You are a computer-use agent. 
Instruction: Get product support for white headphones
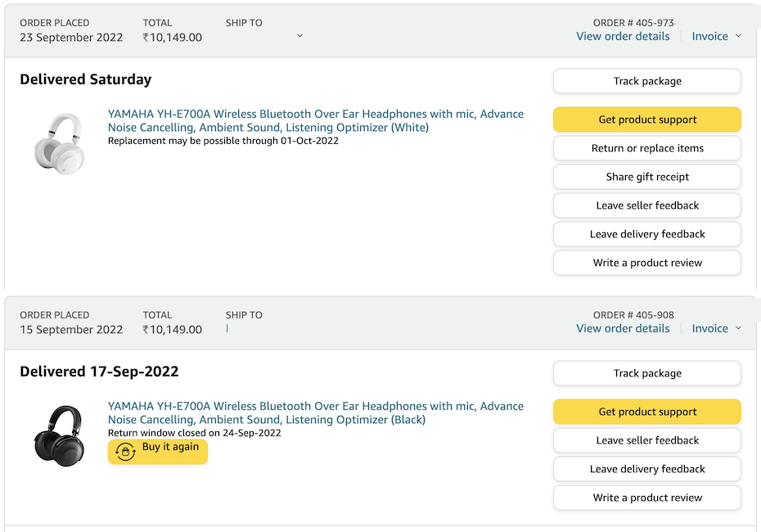tap(647, 119)
